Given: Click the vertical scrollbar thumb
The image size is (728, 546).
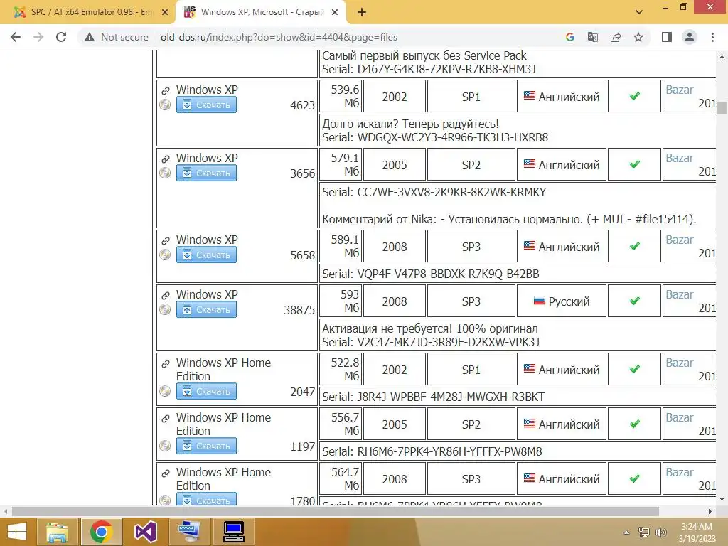Looking at the screenshot, I should click(722, 107).
